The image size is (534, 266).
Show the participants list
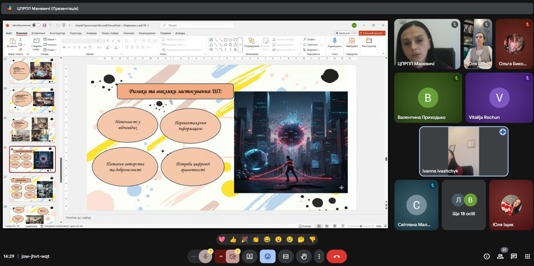tap(500, 256)
